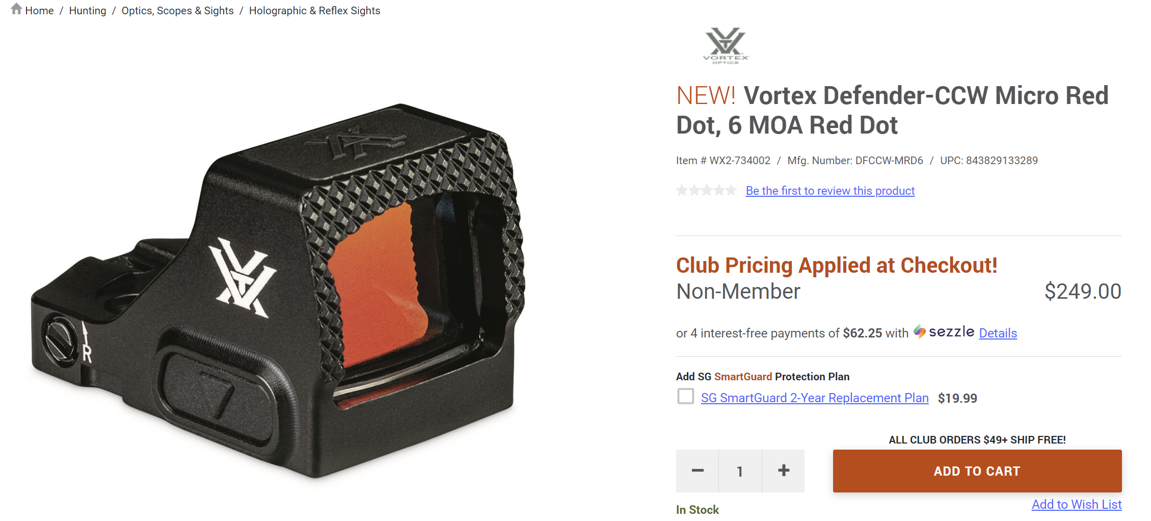Decrease quantity with the minus button

698,471
